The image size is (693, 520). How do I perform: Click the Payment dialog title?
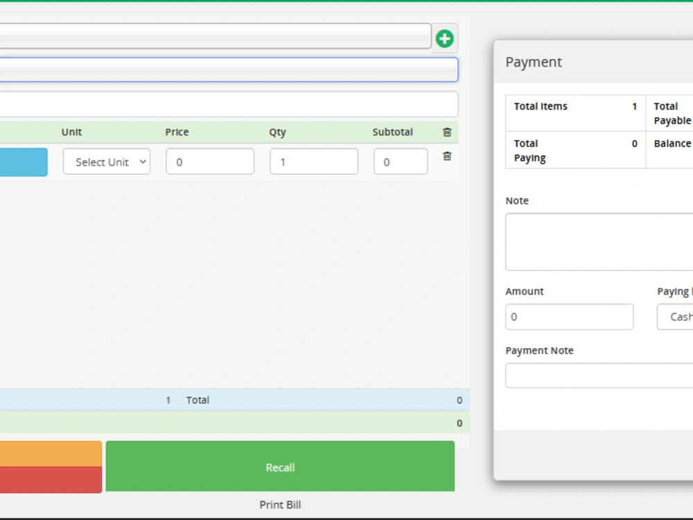(x=534, y=62)
